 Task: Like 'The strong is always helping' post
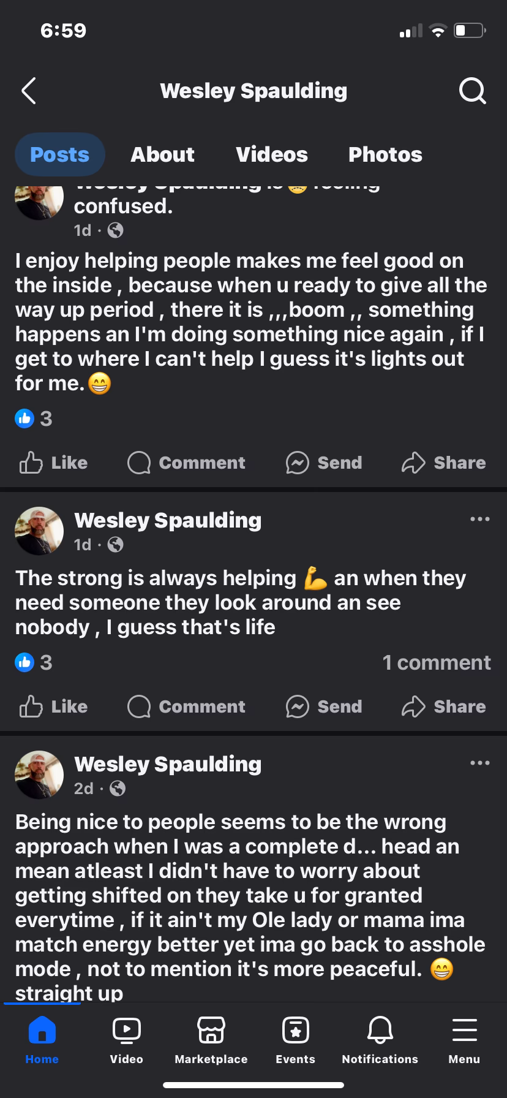coord(54,706)
